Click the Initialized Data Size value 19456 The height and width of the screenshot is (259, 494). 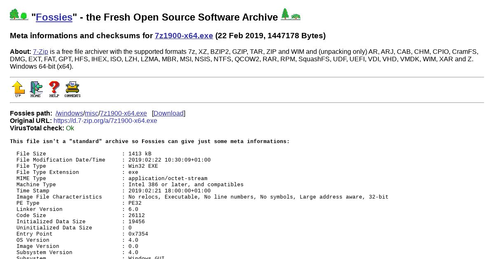pyautogui.click(x=137, y=222)
